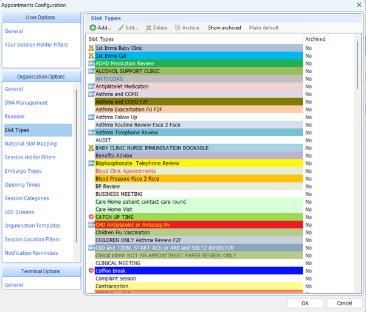Select Blood Clinic Appointments row
The height and width of the screenshot is (312, 366).
pyautogui.click(x=199, y=171)
